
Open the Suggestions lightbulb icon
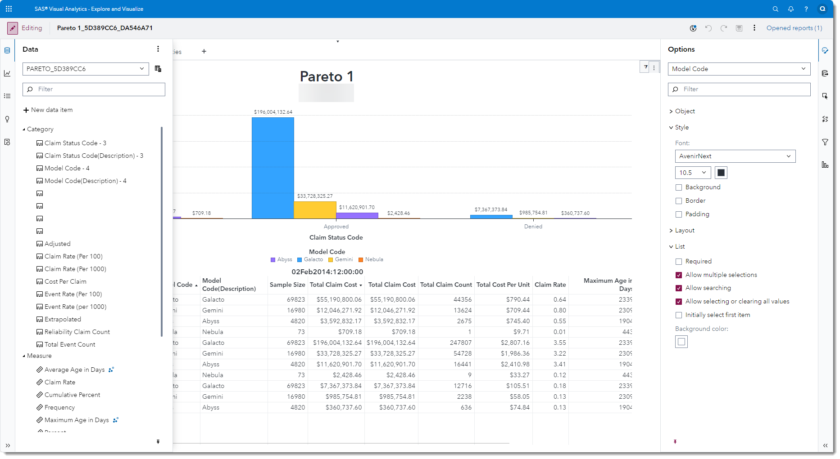click(7, 119)
